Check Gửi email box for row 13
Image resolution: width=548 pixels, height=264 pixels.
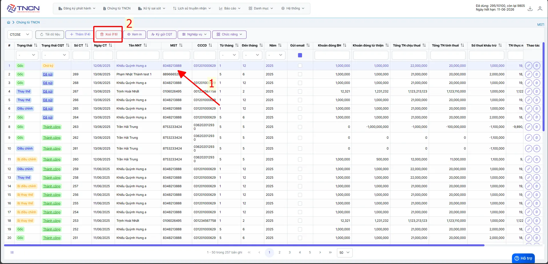(300, 178)
